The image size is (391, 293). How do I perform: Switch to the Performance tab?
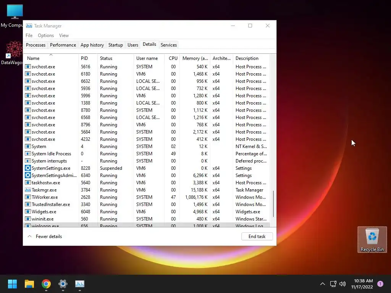point(63,45)
